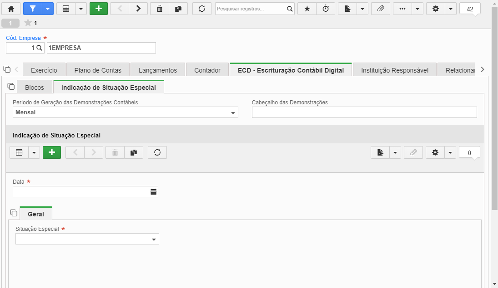The image size is (498, 288).
Task: Open the Plano de Contas tab
Action: (x=98, y=70)
